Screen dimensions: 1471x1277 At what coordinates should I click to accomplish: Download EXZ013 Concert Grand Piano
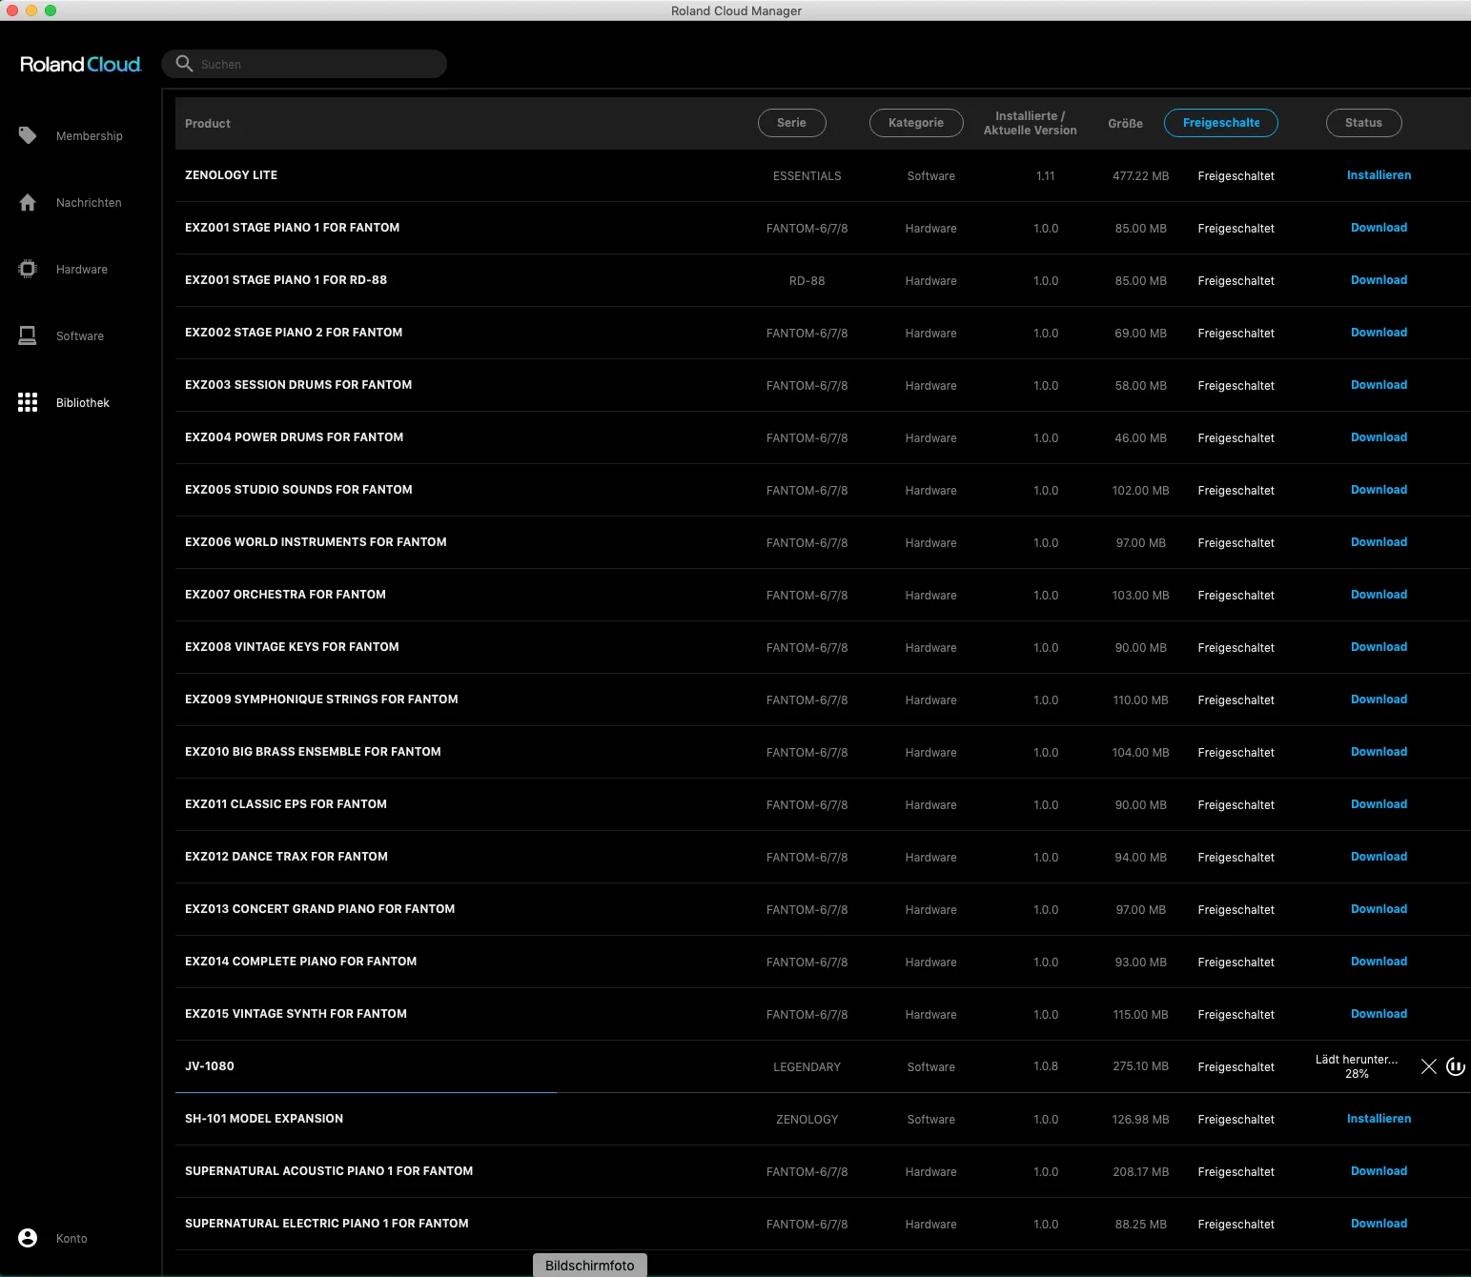[1379, 909]
